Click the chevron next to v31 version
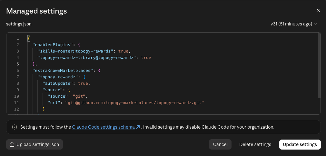Image resolution: width=326 pixels, height=156 pixels. pyautogui.click(x=316, y=24)
